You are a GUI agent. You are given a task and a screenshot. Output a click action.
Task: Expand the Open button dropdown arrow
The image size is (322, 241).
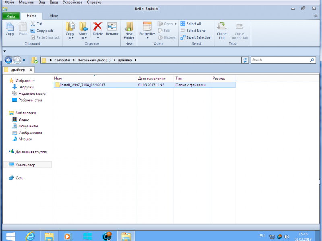pos(175,24)
